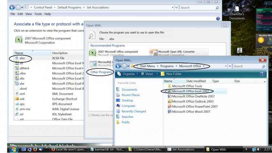Click the New Folder toolbar button

pos(171,74)
